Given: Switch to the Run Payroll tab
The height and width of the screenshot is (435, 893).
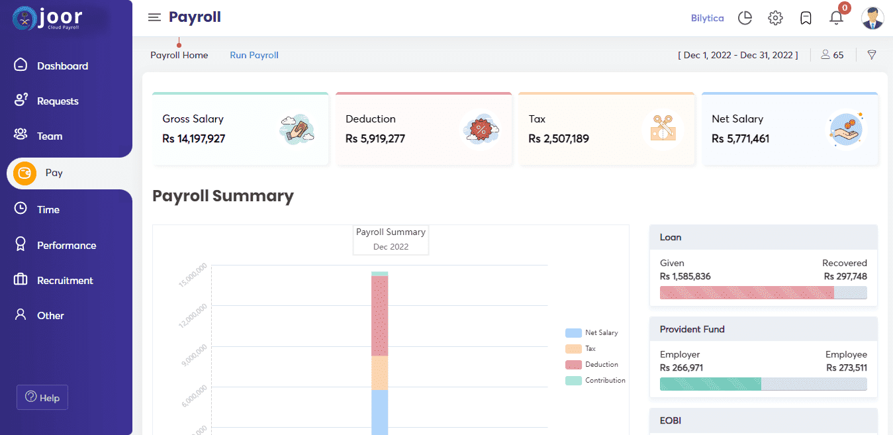Looking at the screenshot, I should point(254,55).
